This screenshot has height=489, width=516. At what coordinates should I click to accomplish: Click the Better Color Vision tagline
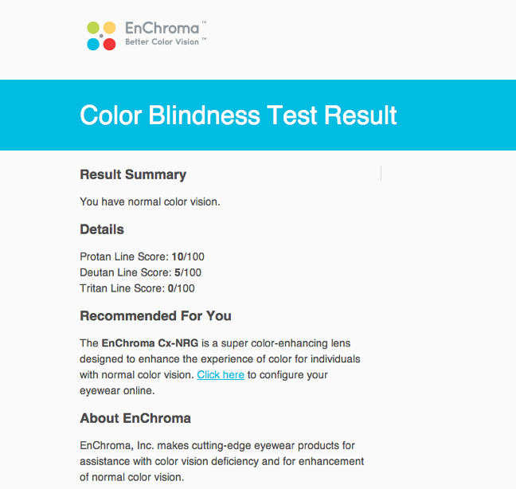162,42
